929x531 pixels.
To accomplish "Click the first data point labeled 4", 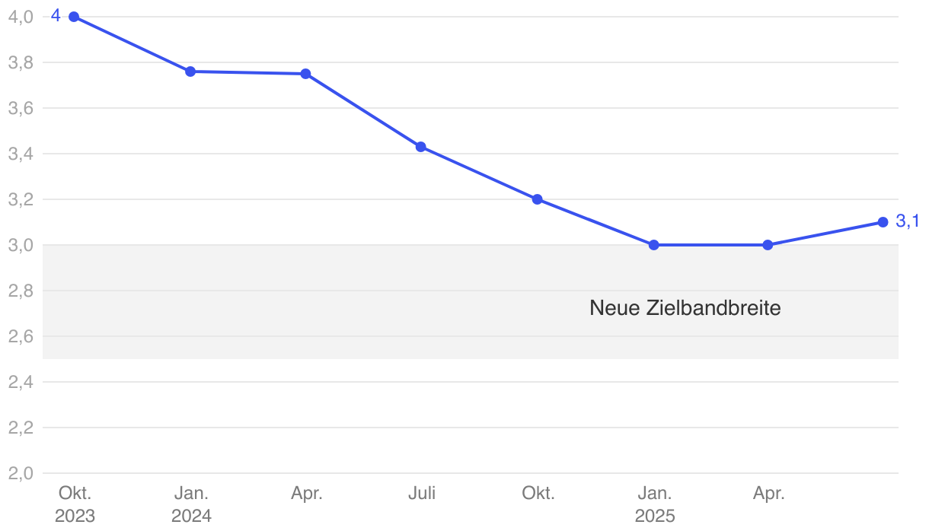I will pos(74,17).
